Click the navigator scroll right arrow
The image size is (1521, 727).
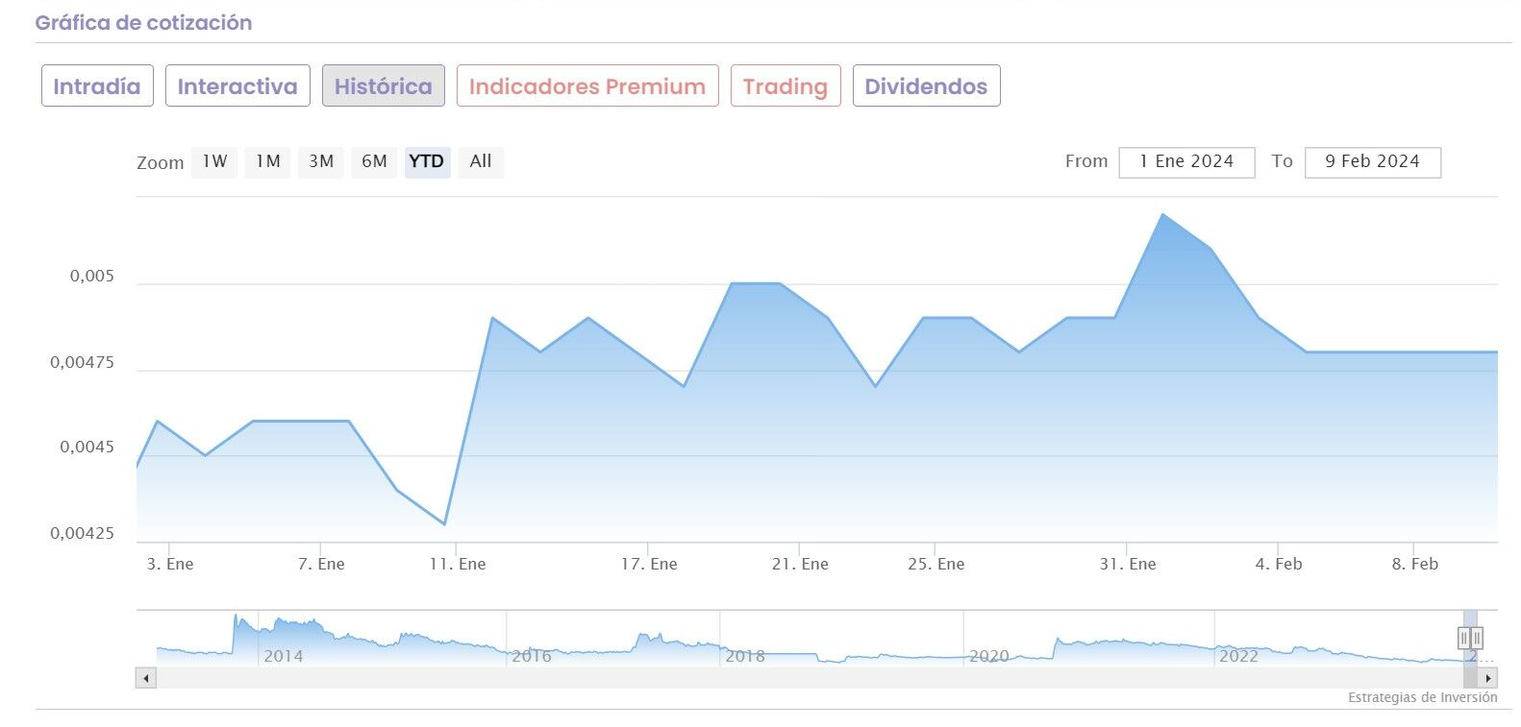click(x=1488, y=678)
